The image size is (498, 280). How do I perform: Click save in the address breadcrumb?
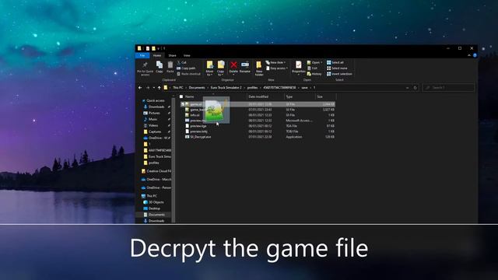(x=304, y=88)
